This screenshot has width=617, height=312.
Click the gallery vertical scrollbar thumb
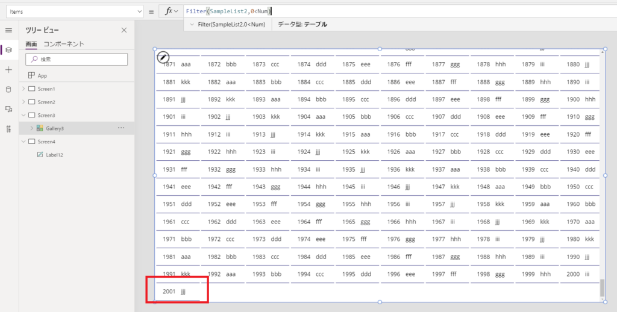tap(602, 288)
